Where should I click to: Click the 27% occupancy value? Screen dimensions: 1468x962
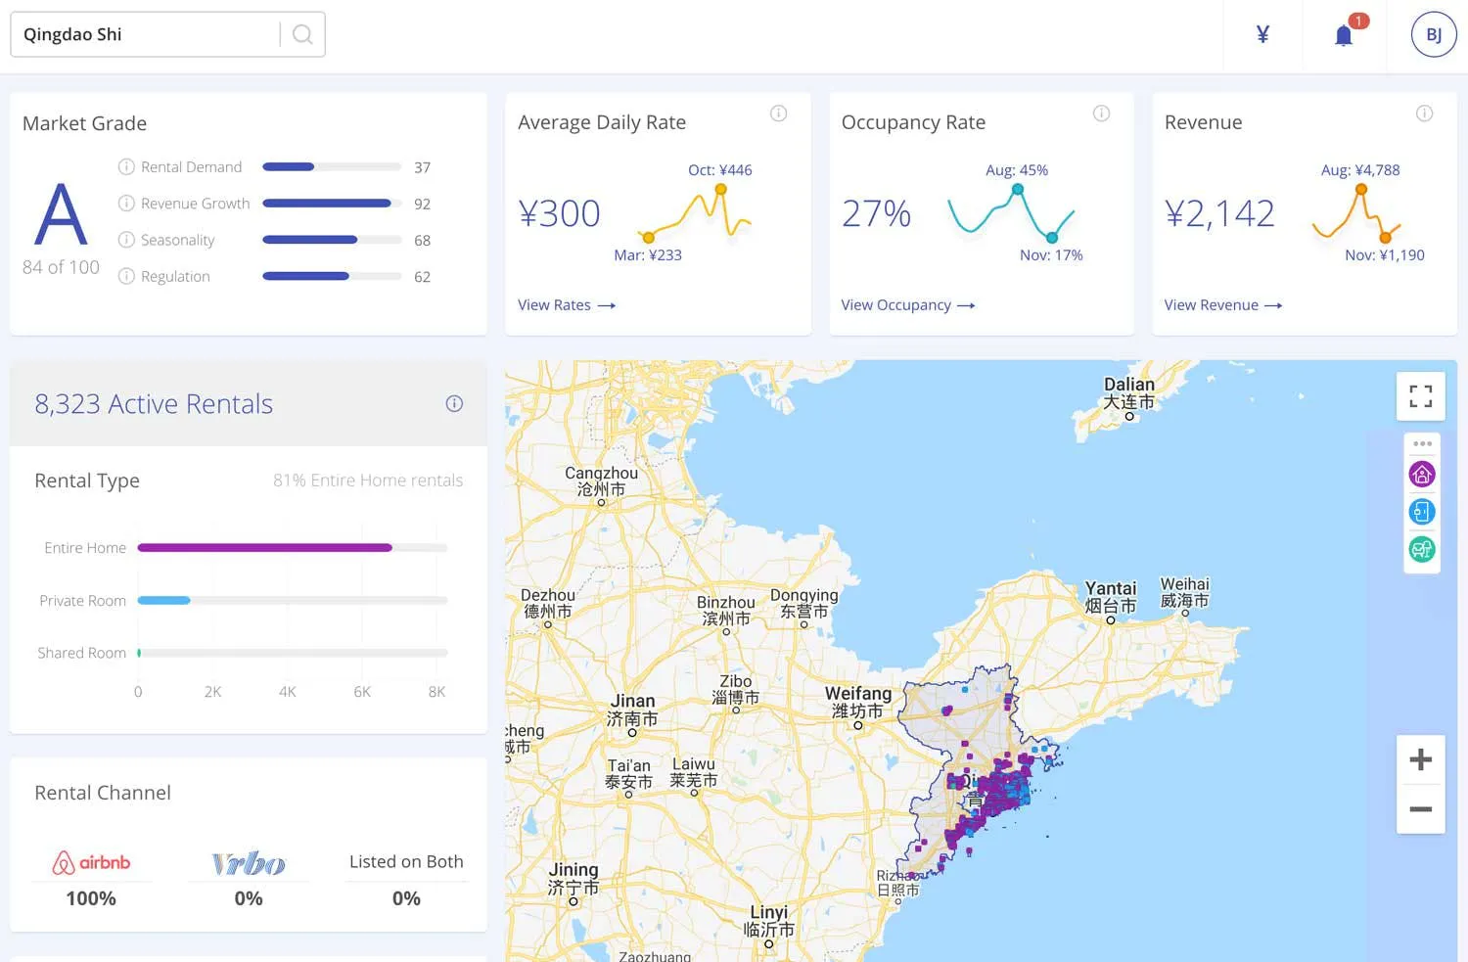point(876,213)
